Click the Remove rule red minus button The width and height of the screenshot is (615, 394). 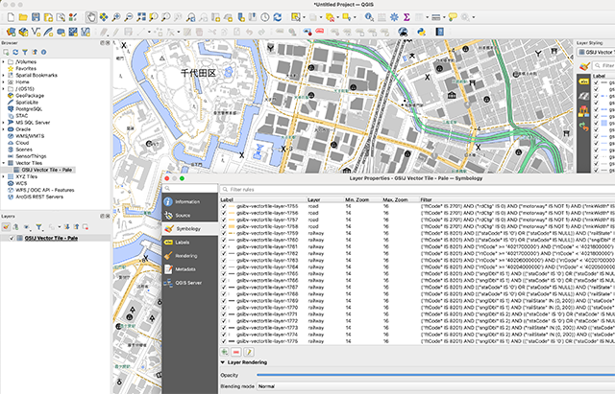(236, 352)
